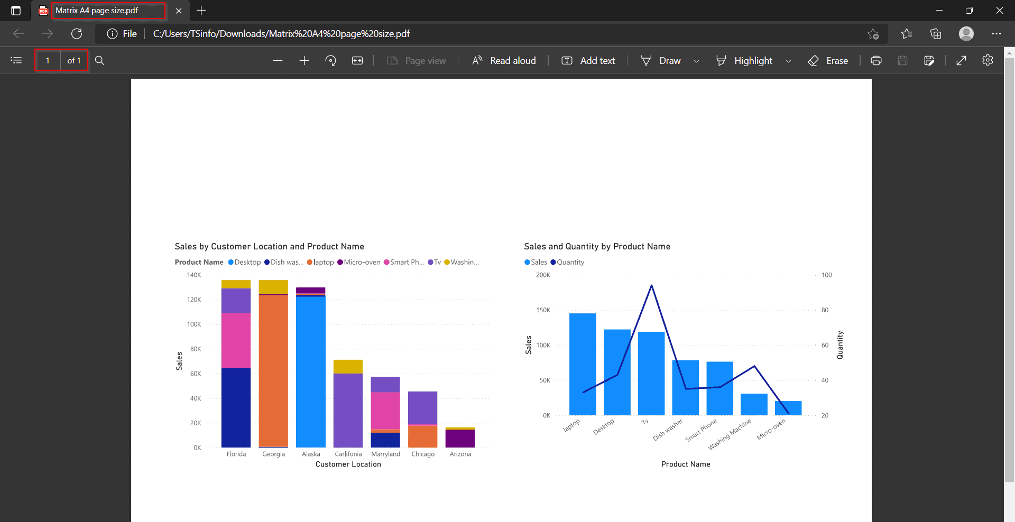
Task: Print the Matrix A4 PDF
Action: pyautogui.click(x=876, y=60)
